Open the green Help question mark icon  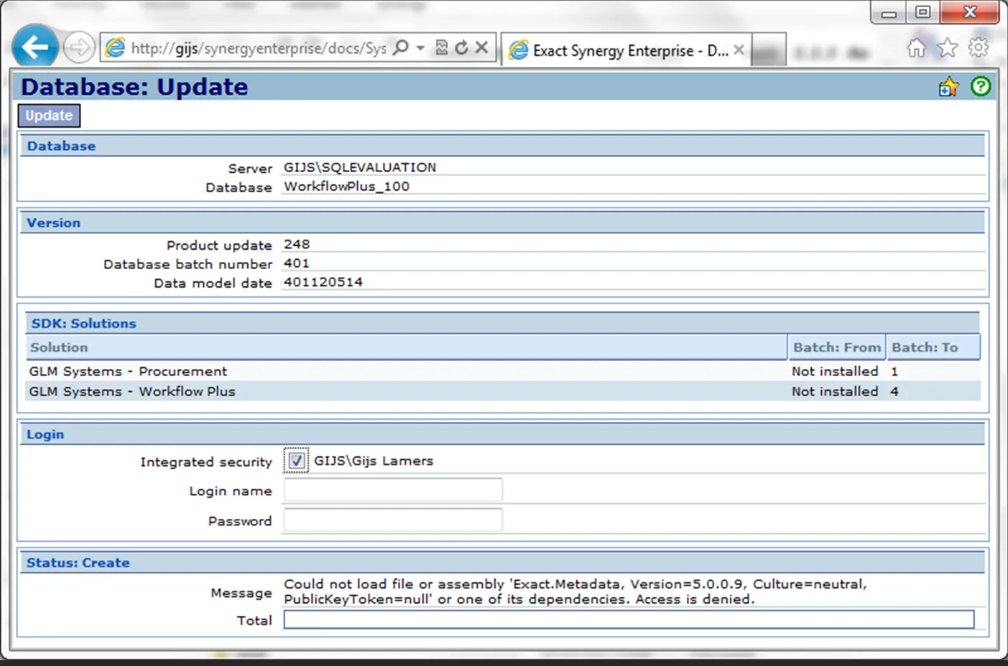[980, 87]
